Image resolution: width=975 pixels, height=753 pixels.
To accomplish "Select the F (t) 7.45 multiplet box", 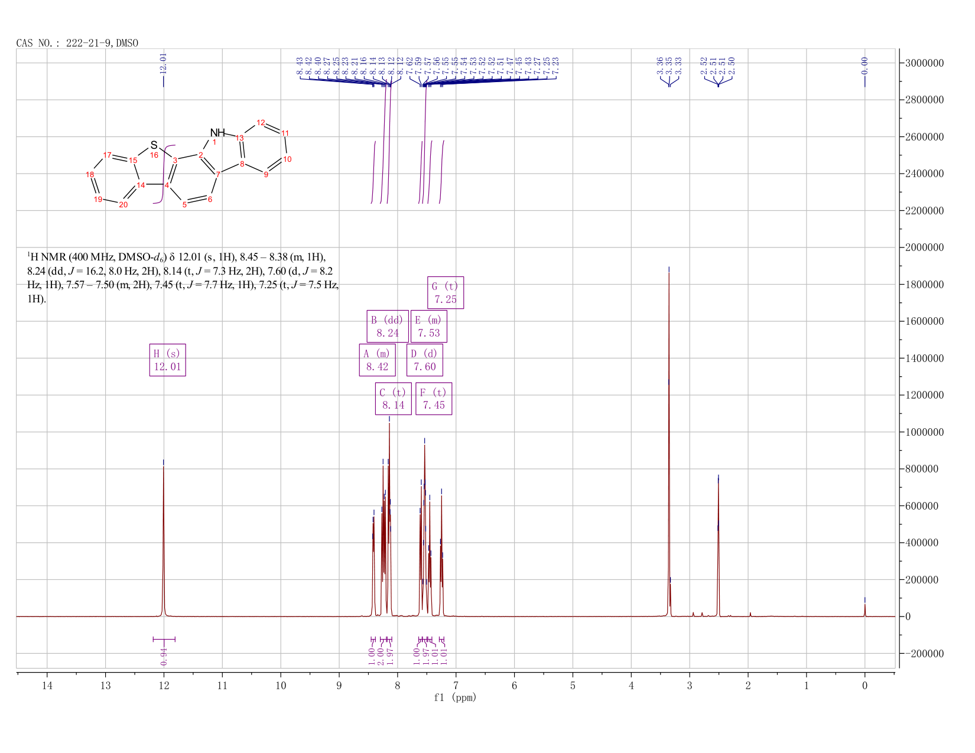I will click(433, 399).
